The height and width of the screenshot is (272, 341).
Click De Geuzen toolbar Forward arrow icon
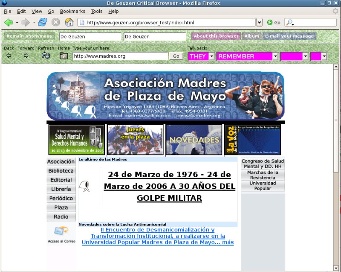[x=26, y=56]
